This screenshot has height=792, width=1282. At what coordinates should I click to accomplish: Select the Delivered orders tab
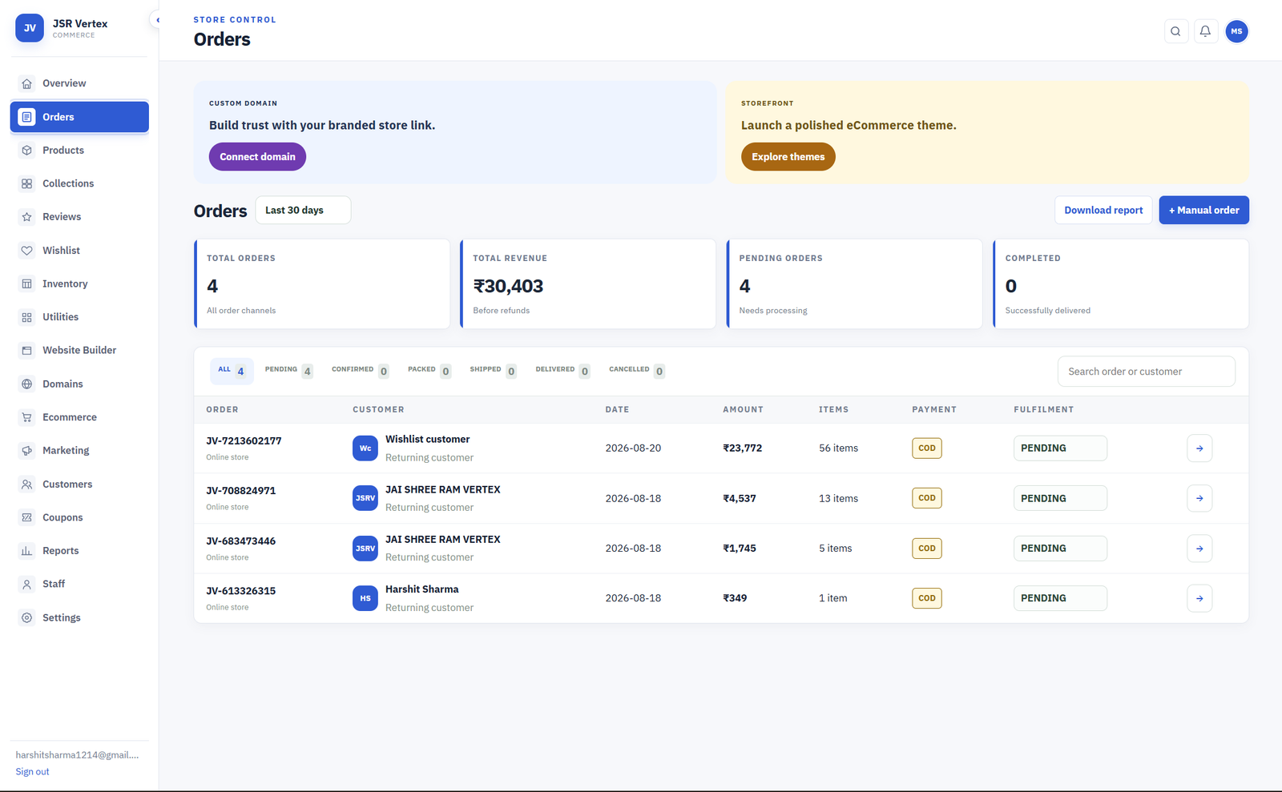click(x=562, y=371)
